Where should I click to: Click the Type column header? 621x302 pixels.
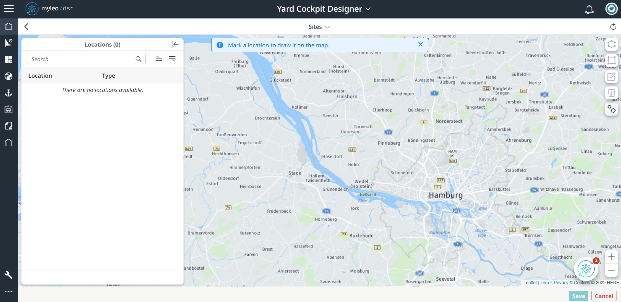[109, 76]
